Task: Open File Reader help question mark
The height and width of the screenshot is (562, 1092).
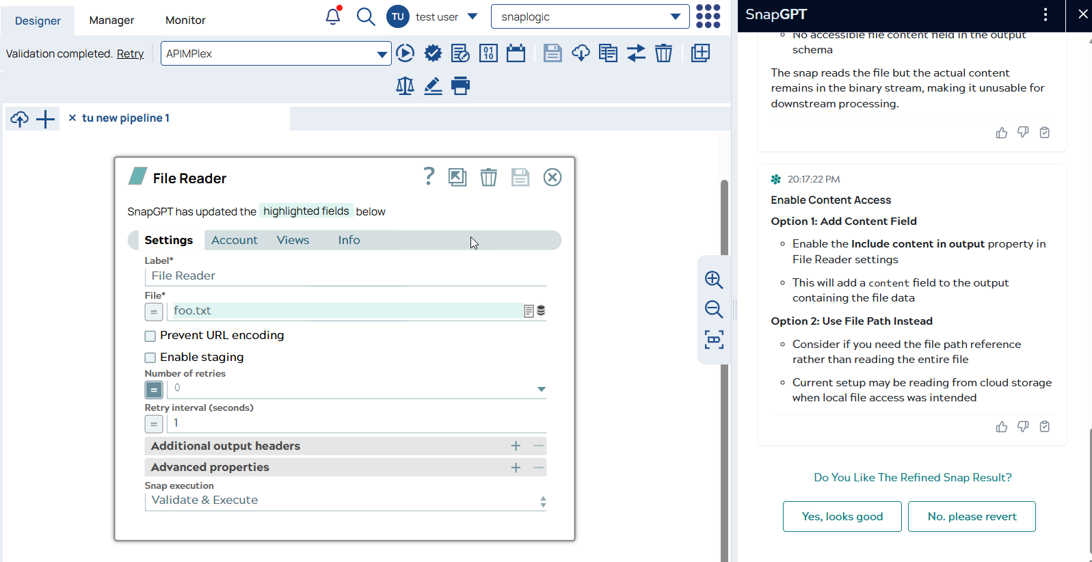Action: [429, 177]
